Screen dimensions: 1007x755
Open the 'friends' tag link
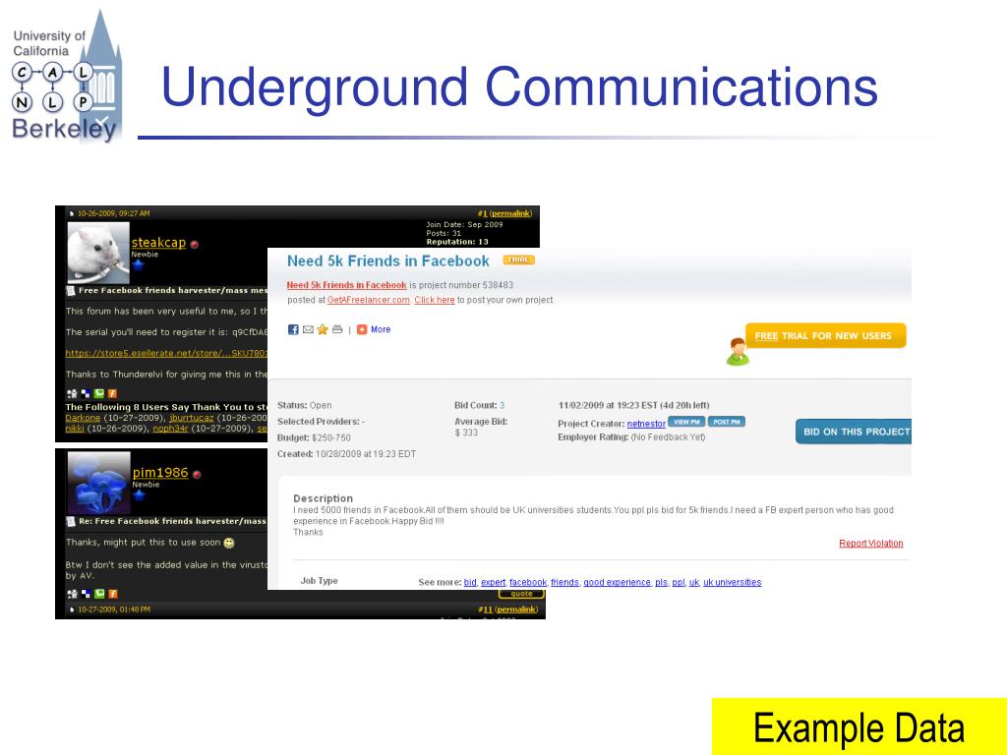click(x=564, y=582)
